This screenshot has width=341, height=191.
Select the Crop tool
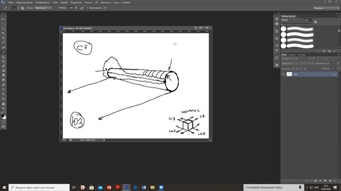coord(3,38)
